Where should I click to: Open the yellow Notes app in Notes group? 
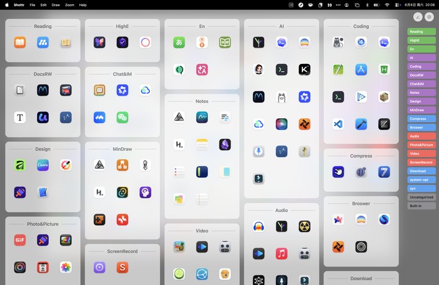tap(202, 144)
